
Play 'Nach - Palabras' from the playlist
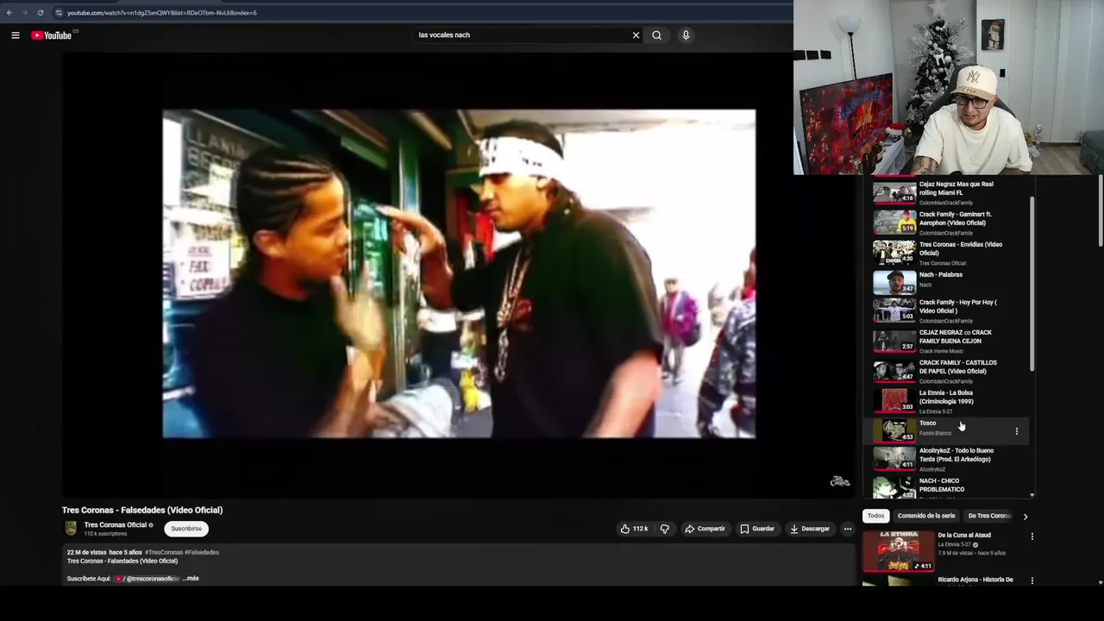pyautogui.click(x=948, y=281)
